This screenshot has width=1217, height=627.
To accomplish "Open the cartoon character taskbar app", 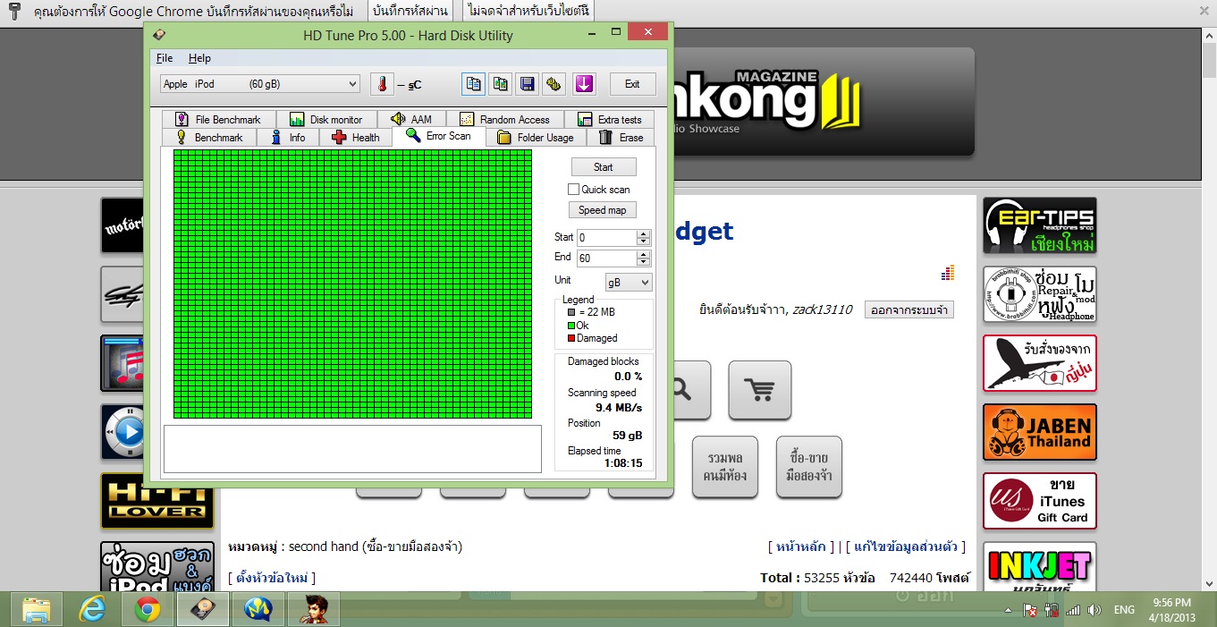I will tap(314, 609).
